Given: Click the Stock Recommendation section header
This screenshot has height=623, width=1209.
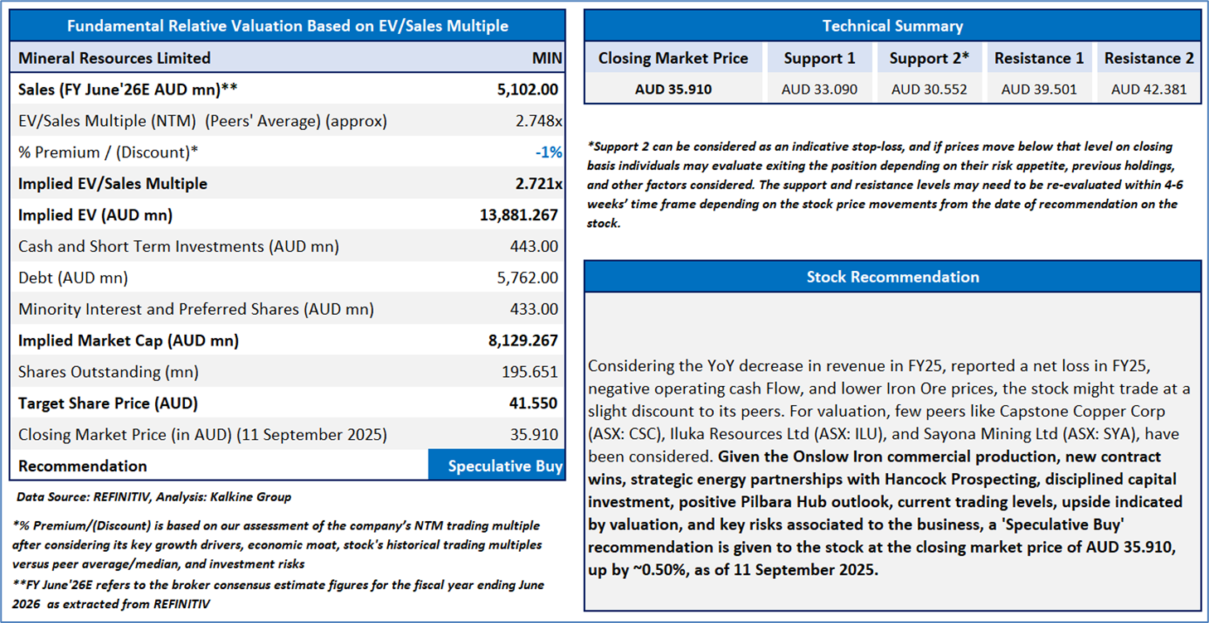Looking at the screenshot, I should pyautogui.click(x=892, y=277).
